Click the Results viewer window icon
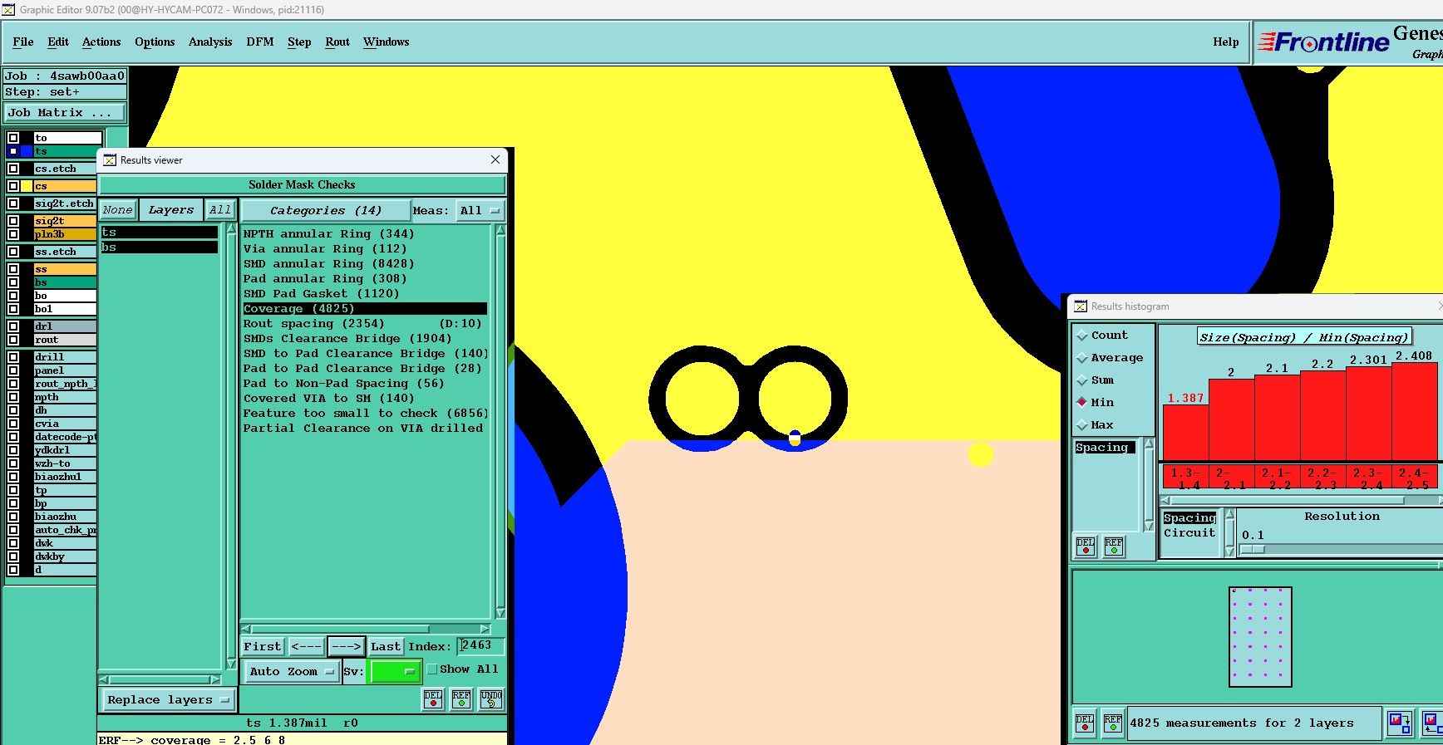 [110, 160]
